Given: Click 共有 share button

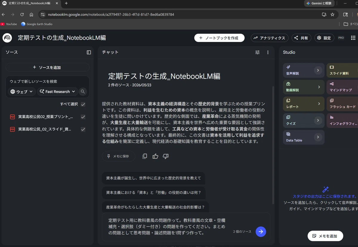Looking at the screenshot, I should pyautogui.click(x=301, y=38).
